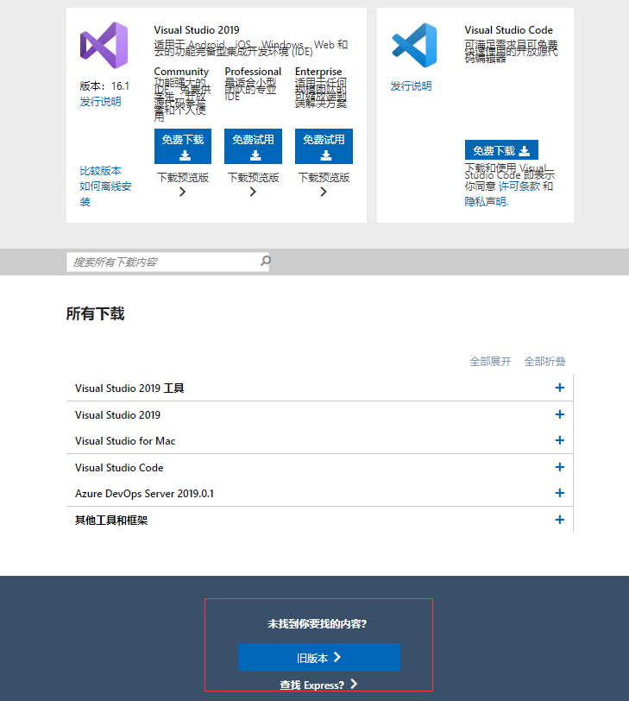Expand the Visual Studio 2019 row plus icon
629x701 pixels.
[x=559, y=414]
